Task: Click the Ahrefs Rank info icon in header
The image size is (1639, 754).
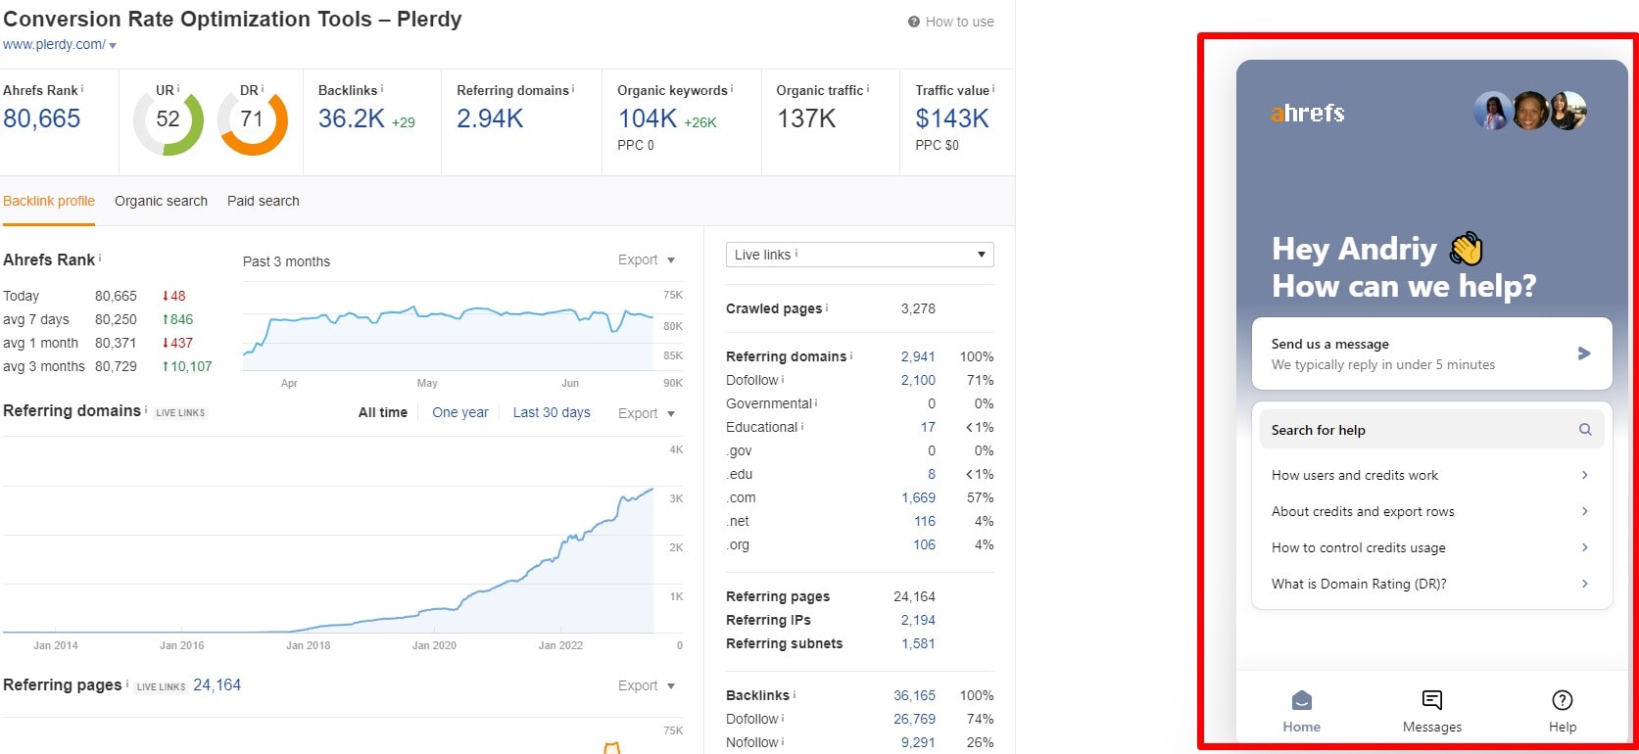Action: point(82,88)
